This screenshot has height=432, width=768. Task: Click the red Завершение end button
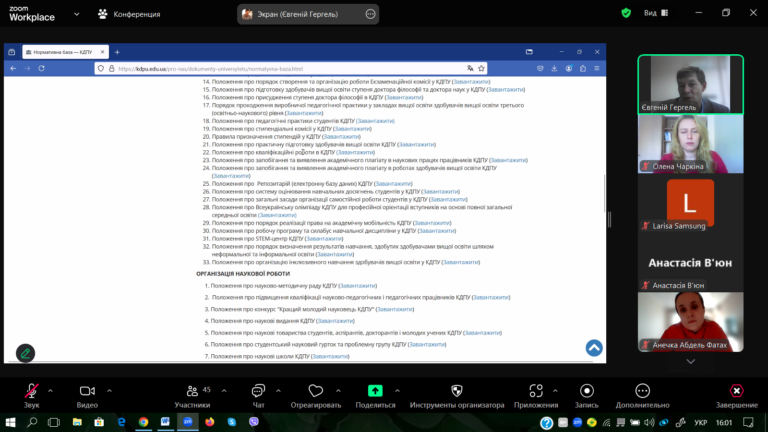point(737,396)
